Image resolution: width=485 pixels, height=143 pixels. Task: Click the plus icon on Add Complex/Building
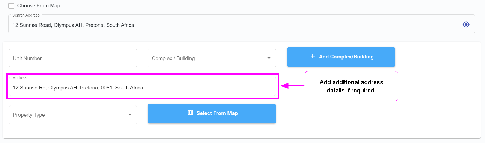tap(313, 56)
